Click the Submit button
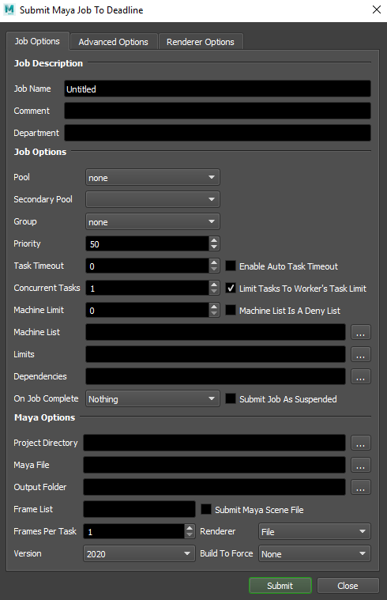Viewport: 387px width, 600px height. coord(280,586)
